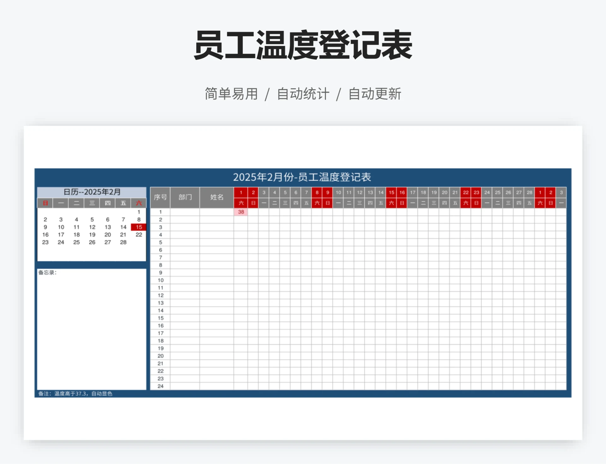Select the red day 23 column header
This screenshot has width=606, height=464.
pyautogui.click(x=476, y=192)
